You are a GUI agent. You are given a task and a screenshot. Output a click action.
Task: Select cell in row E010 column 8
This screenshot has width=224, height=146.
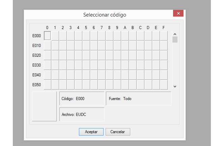click(109, 46)
